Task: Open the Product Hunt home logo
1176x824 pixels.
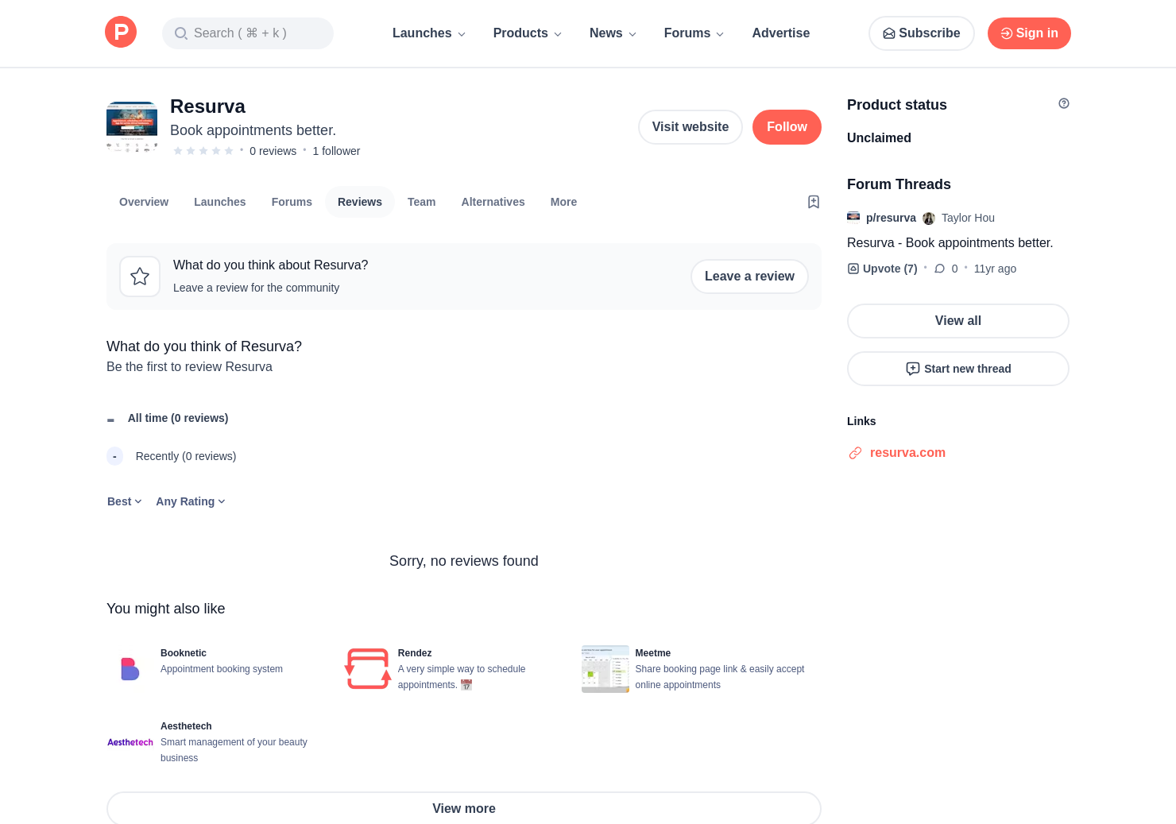Action: pos(121,33)
